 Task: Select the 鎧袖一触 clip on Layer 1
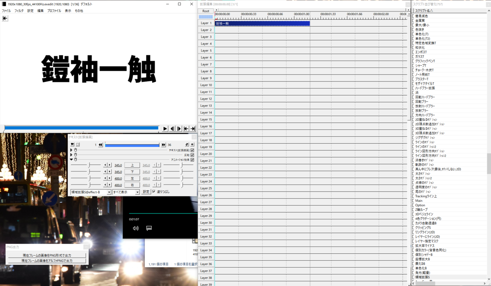[x=262, y=23]
